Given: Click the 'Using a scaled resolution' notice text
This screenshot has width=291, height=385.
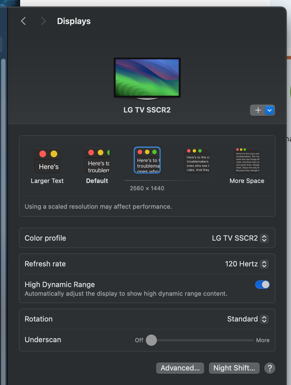Looking at the screenshot, I should click(x=98, y=206).
